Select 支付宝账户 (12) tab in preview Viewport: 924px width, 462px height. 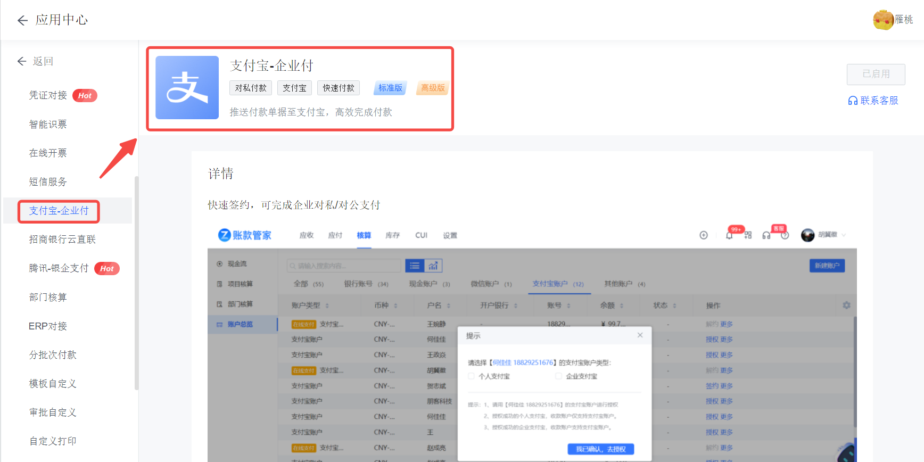[558, 284]
